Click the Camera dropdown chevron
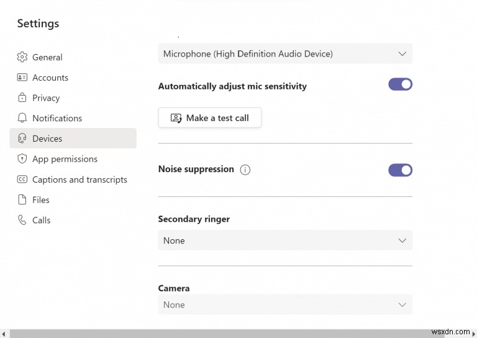 [x=402, y=304]
